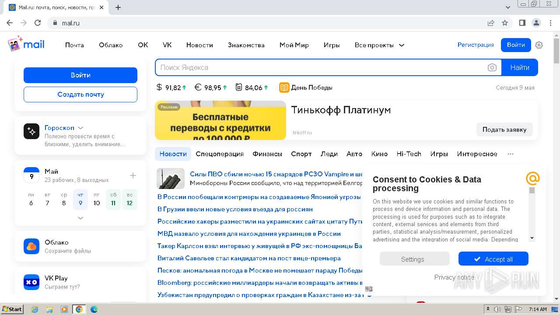Open headline Виталий Савельев стал кандидатом

249,258
